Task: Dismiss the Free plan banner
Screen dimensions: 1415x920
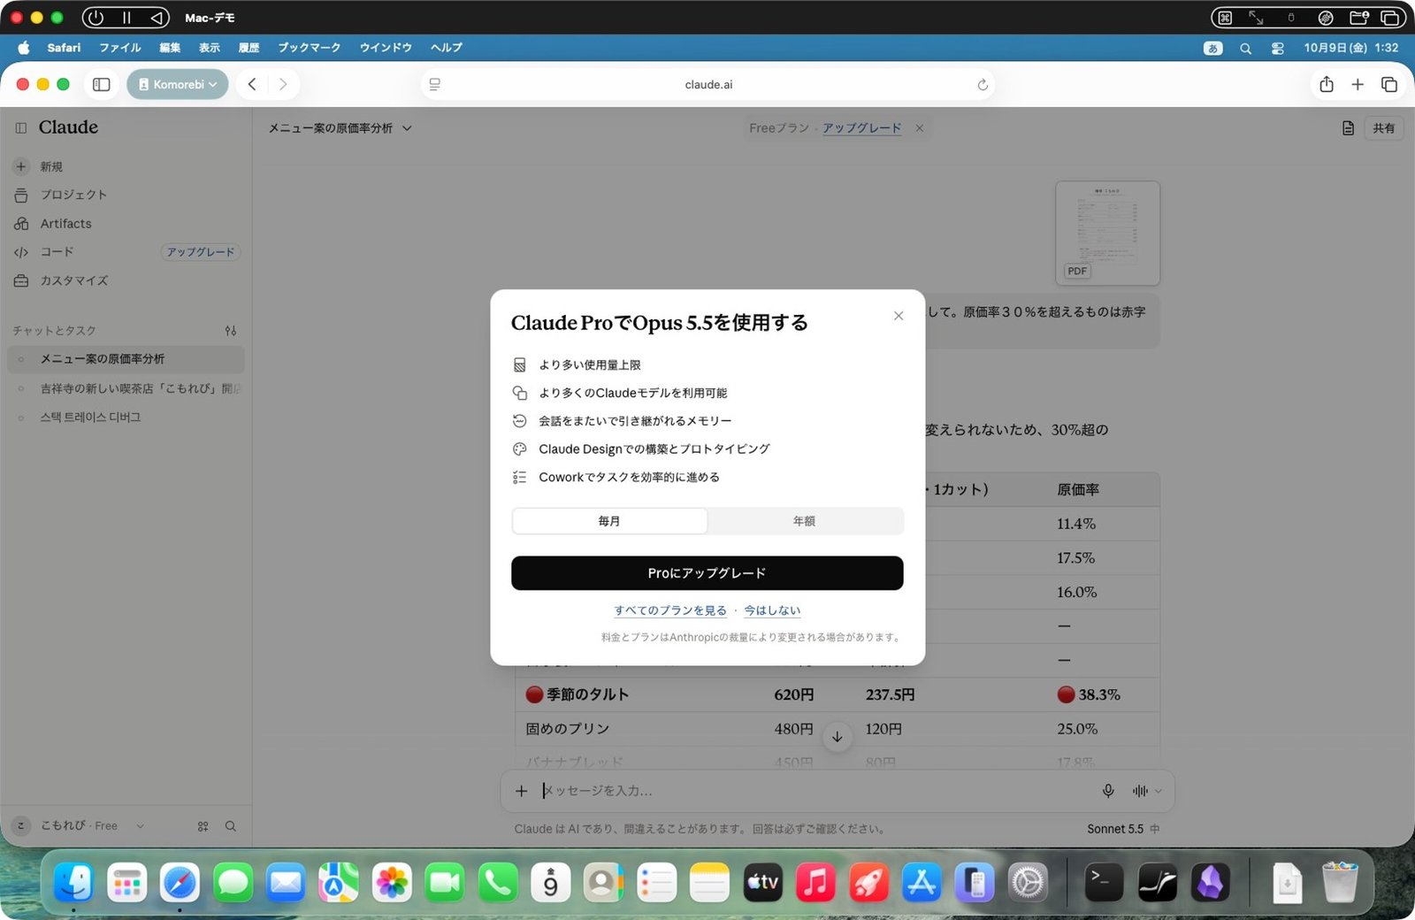Action: (x=920, y=128)
